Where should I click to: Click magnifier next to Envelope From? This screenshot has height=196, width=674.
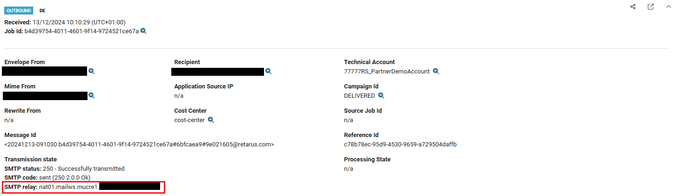click(x=92, y=71)
